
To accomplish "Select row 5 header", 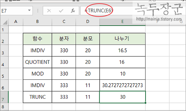I will [x=4, y=74].
